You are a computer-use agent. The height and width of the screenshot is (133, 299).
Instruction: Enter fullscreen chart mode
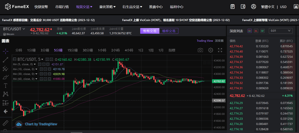coord(220,50)
